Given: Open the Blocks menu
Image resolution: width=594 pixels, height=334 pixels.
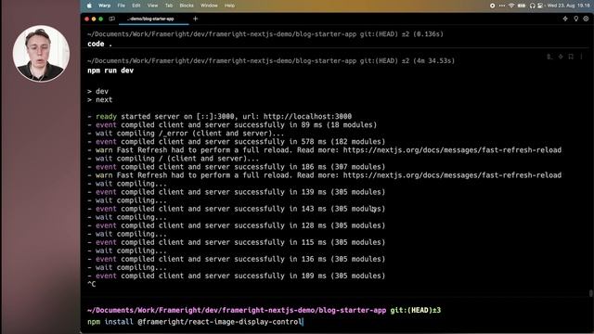Looking at the screenshot, I should point(187,6).
